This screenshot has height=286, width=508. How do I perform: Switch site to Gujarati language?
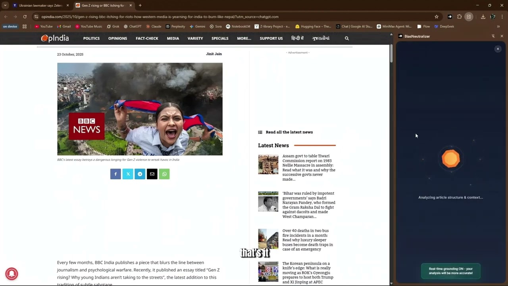click(x=321, y=39)
